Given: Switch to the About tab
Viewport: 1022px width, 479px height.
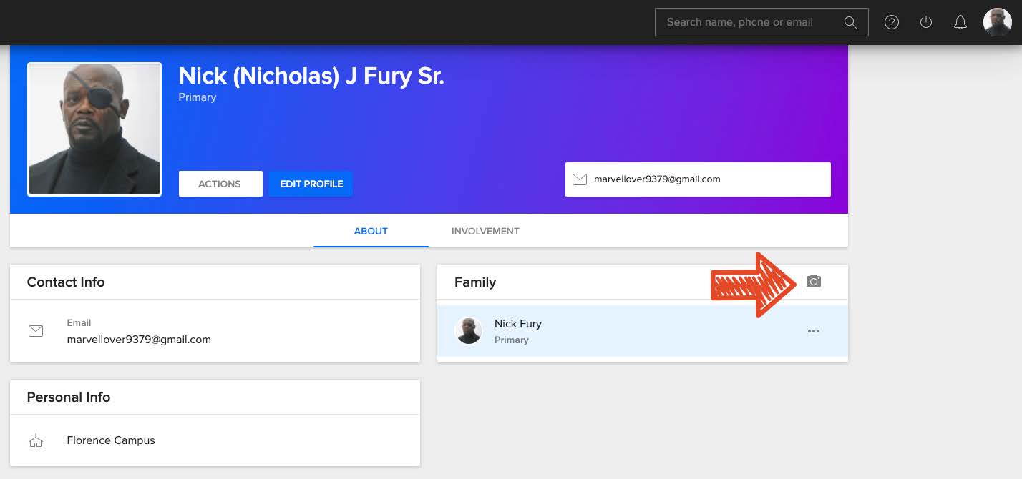Looking at the screenshot, I should [x=371, y=231].
